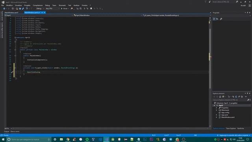This screenshot has width=252, height=142.
Task: Click the Save All icon in the toolbar
Action: pyautogui.click(x=23, y=9)
